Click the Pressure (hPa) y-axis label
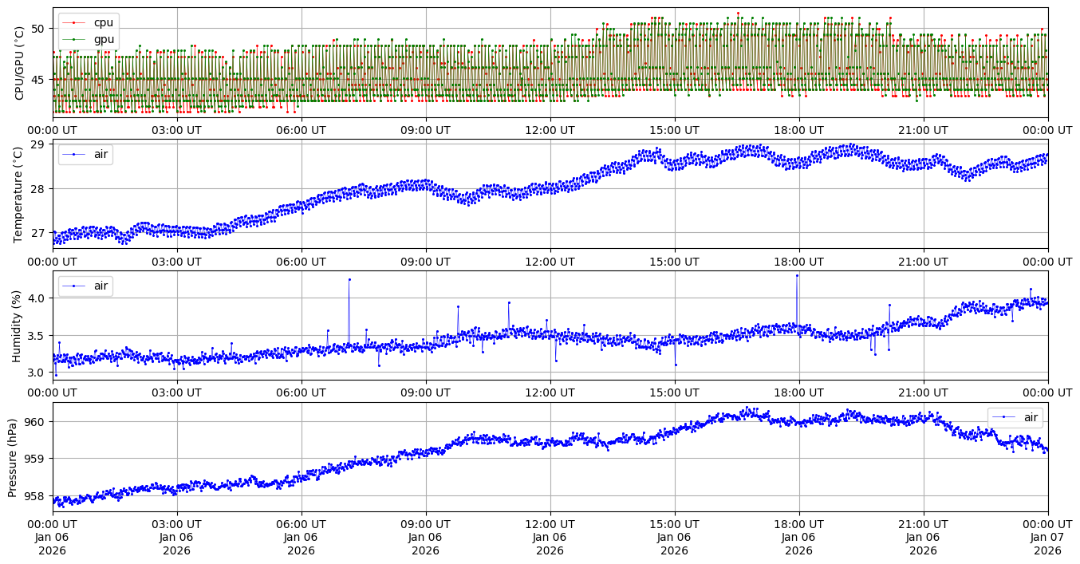 pyautogui.click(x=13, y=457)
